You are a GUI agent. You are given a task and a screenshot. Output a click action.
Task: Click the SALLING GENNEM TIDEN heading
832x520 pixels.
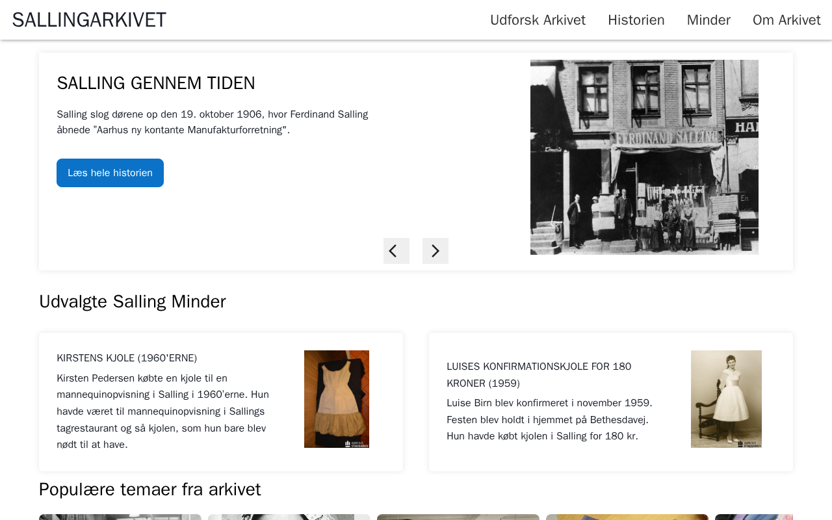point(156,83)
